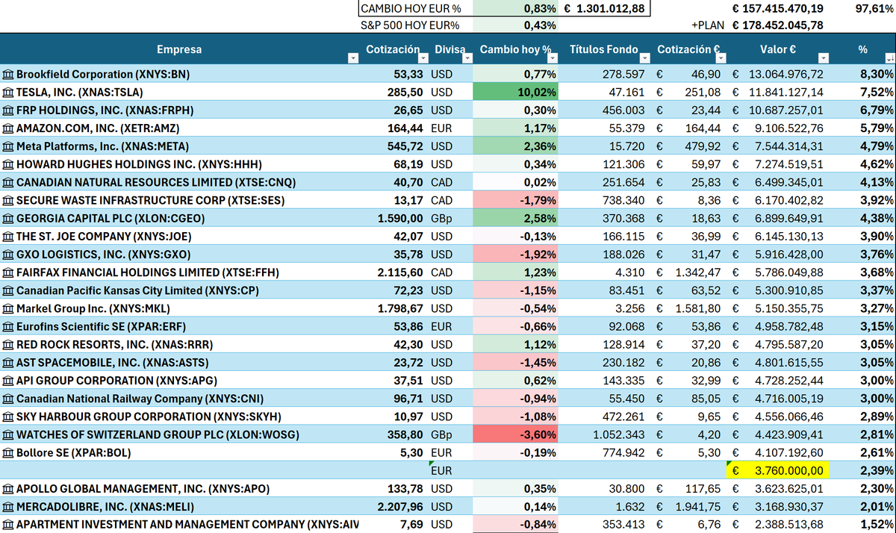Select AST Spacemobile -1,45% change cell
The image size is (896, 533).
click(516, 363)
